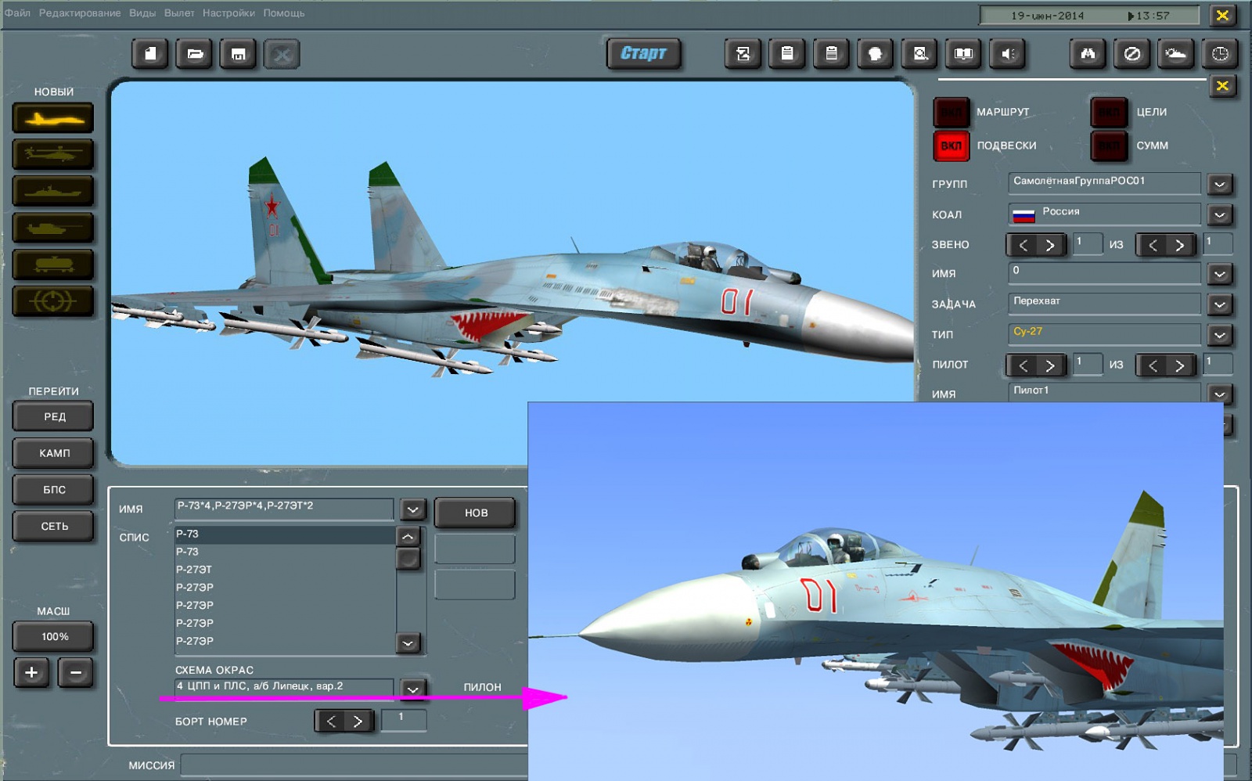Expand the СХЕМА ОКРАС paint scheme dropdown

pos(412,689)
